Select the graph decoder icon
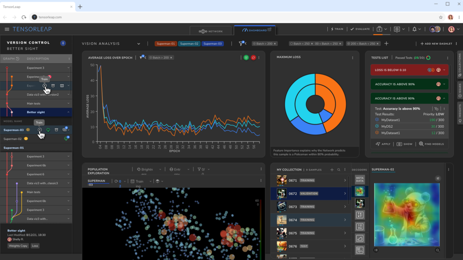Image resolution: width=463 pixels, height=260 pixels. click(359, 238)
